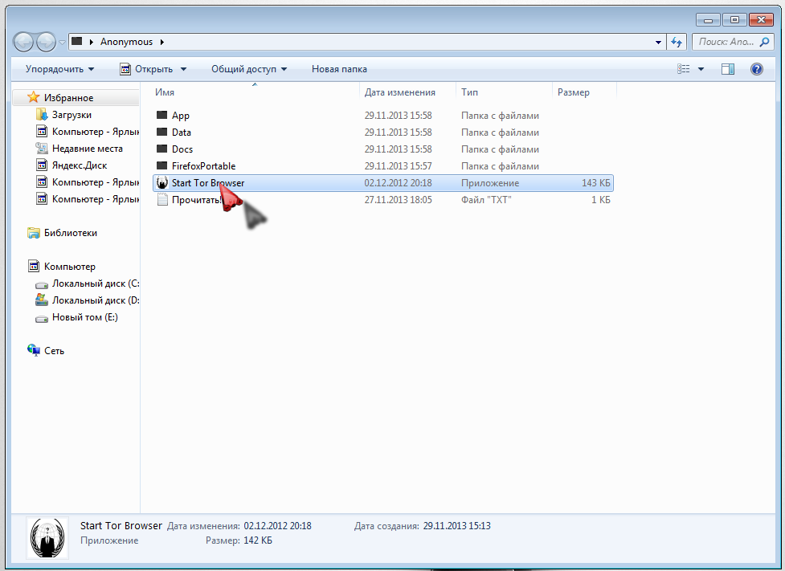
Task: Click the FirefoxPortable date 29.11.2013 15:57
Action: 398,166
